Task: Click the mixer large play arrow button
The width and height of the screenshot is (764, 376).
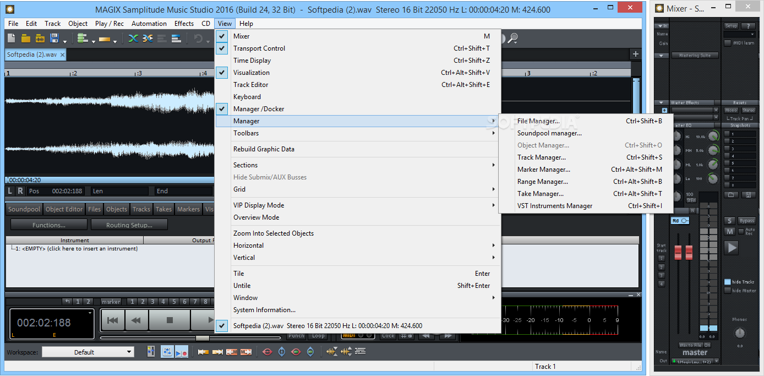Action: point(731,248)
